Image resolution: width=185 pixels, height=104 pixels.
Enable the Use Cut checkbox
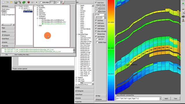(x=97, y=39)
